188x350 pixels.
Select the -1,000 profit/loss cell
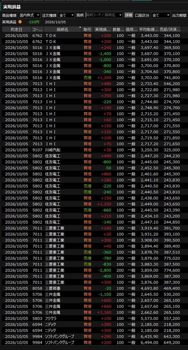pos(105,60)
